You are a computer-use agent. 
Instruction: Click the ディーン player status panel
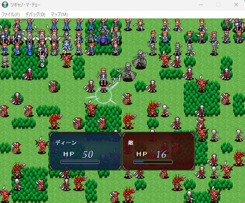tap(85, 151)
